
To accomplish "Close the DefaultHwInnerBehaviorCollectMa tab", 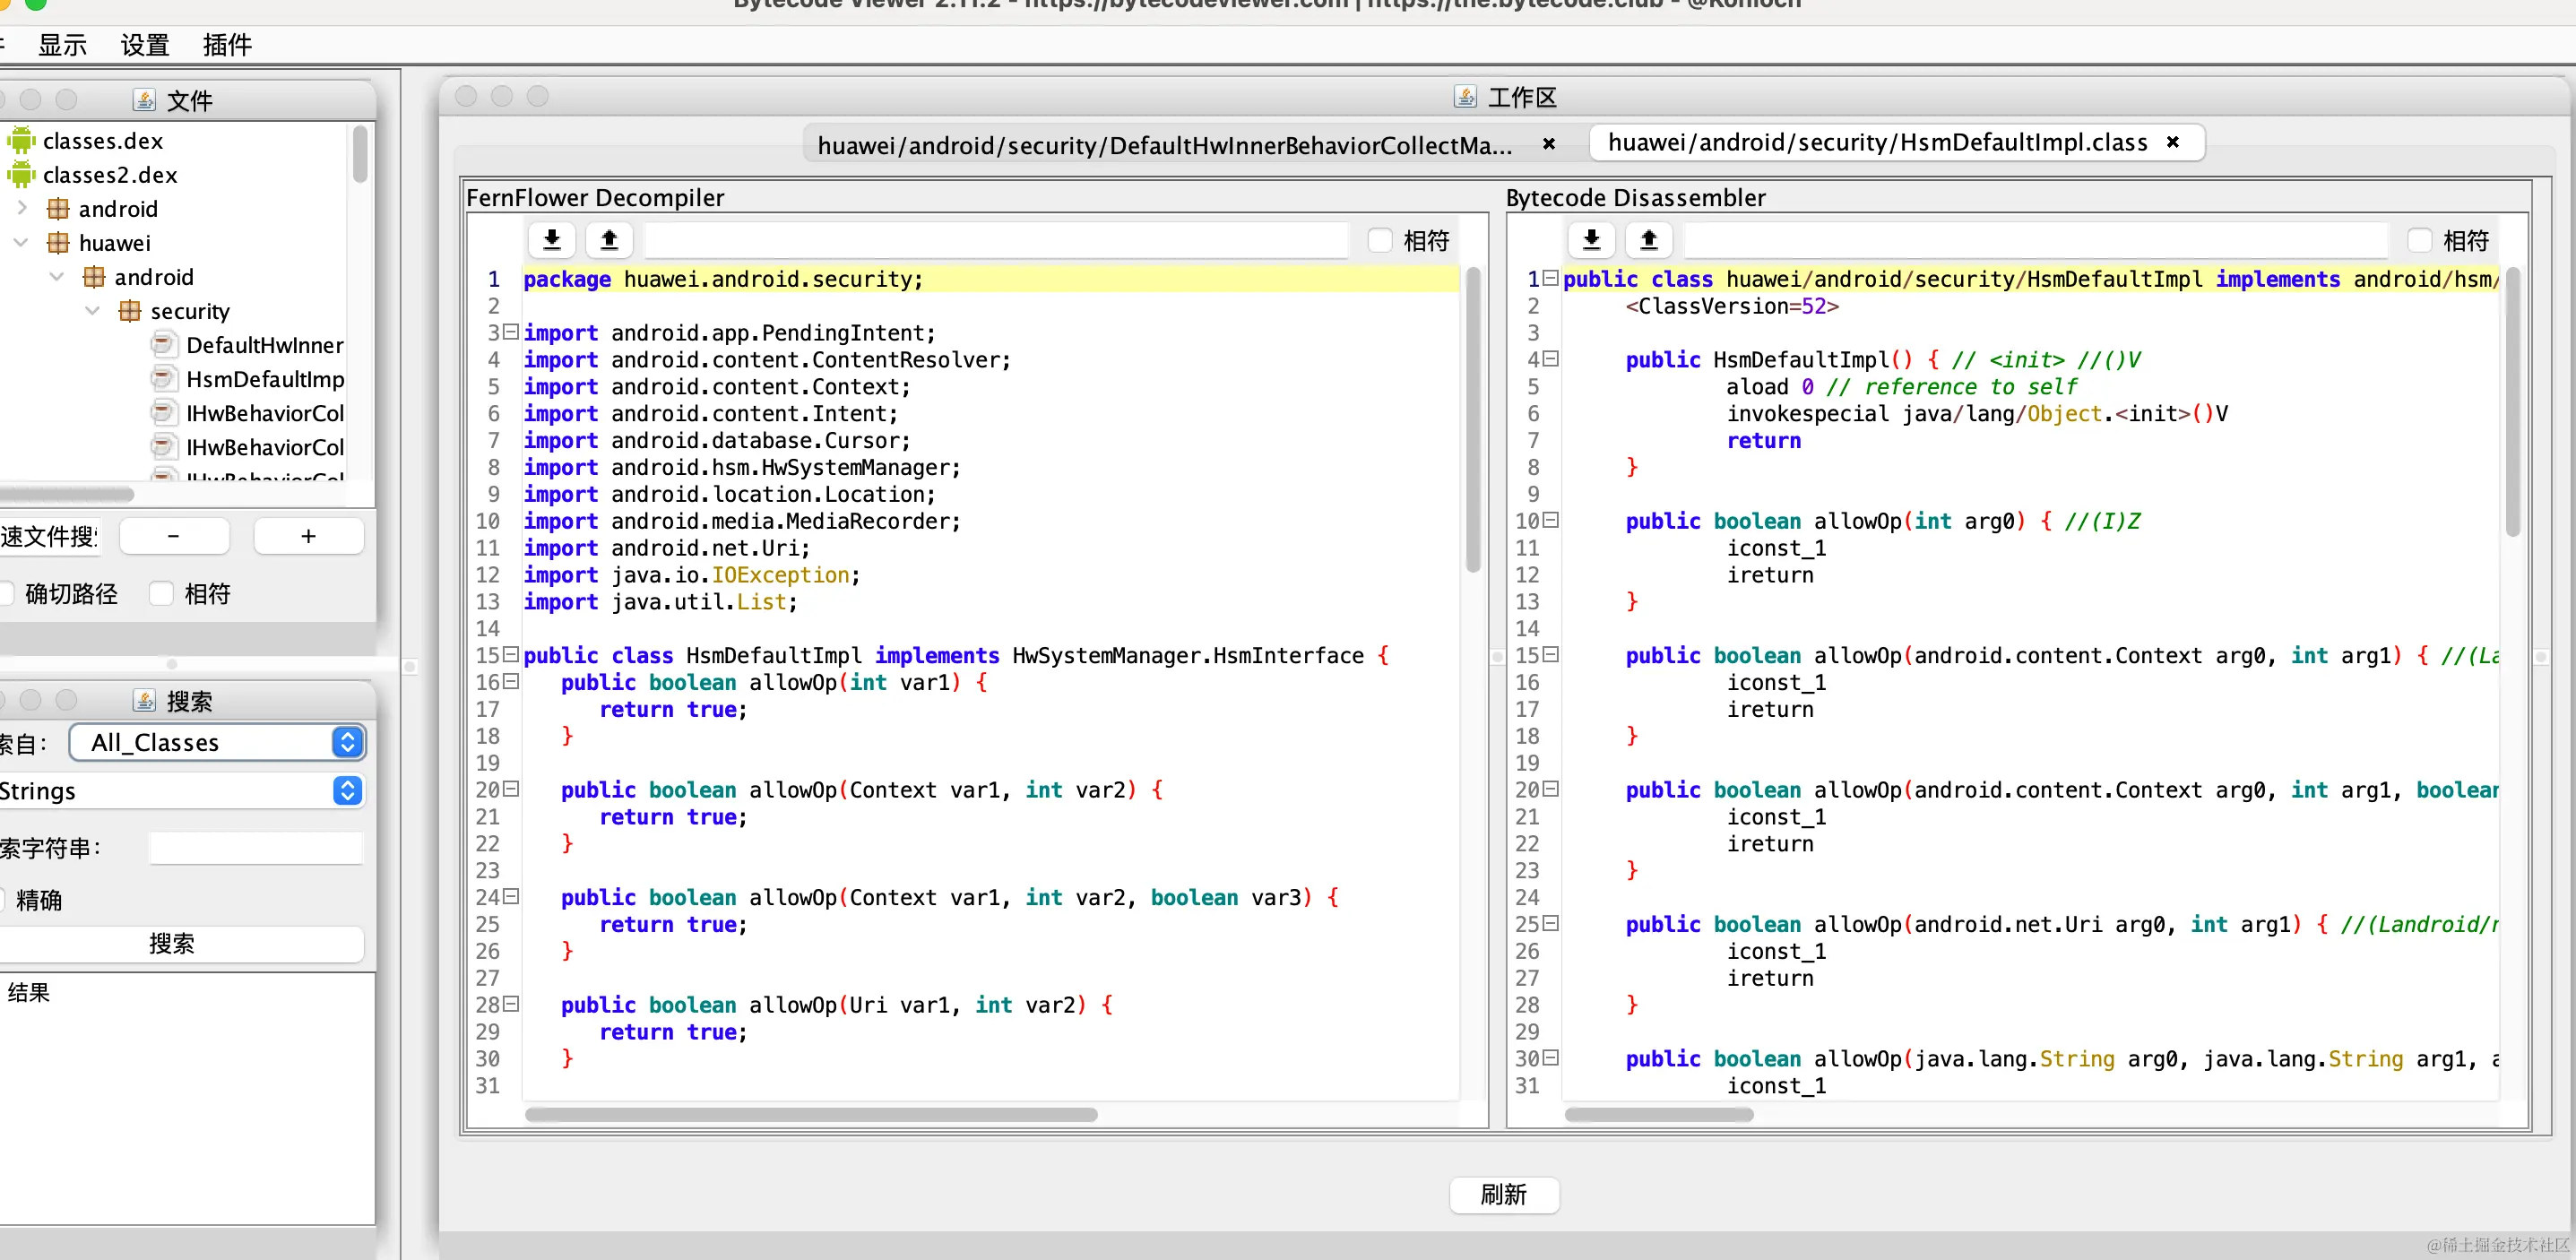I will coord(1548,144).
